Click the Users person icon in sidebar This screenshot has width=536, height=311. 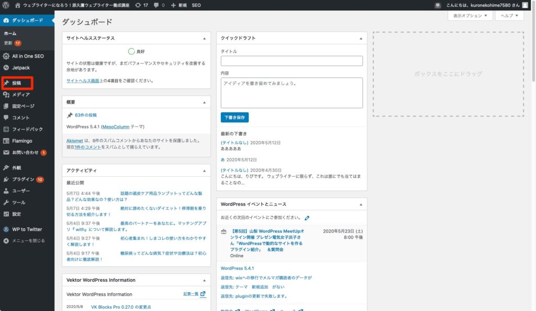click(x=6, y=191)
